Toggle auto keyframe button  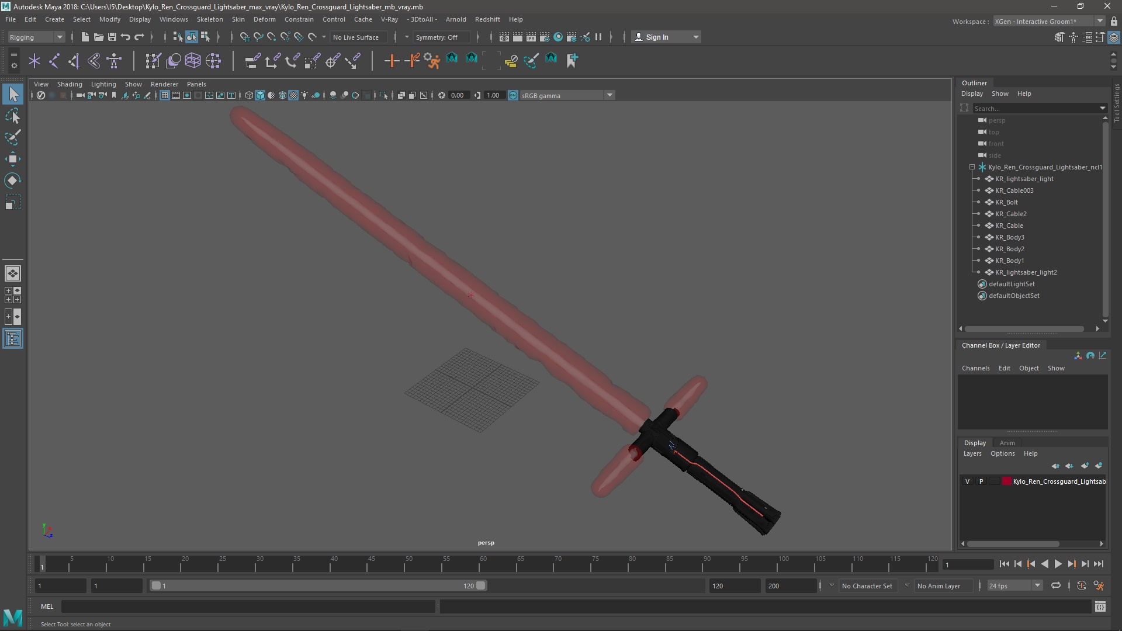(1082, 585)
